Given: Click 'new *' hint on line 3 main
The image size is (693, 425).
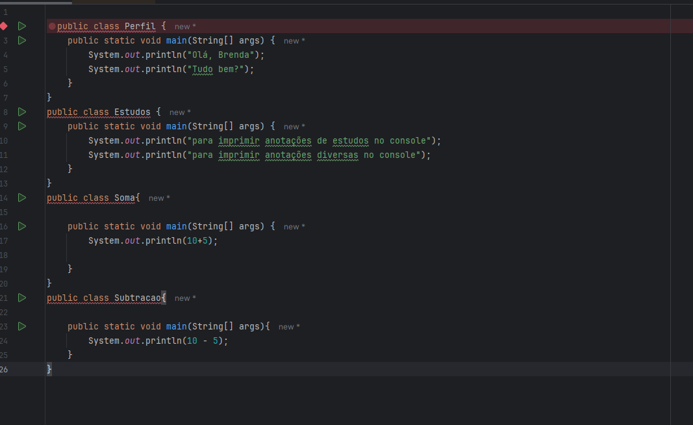Looking at the screenshot, I should (294, 41).
